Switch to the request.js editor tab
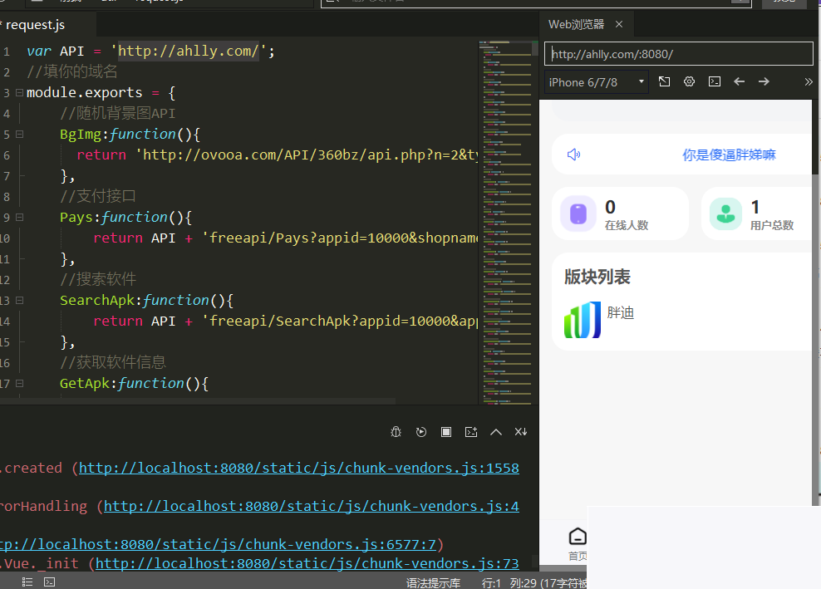Screen dimensions: 821x589 pyautogui.click(x=34, y=26)
